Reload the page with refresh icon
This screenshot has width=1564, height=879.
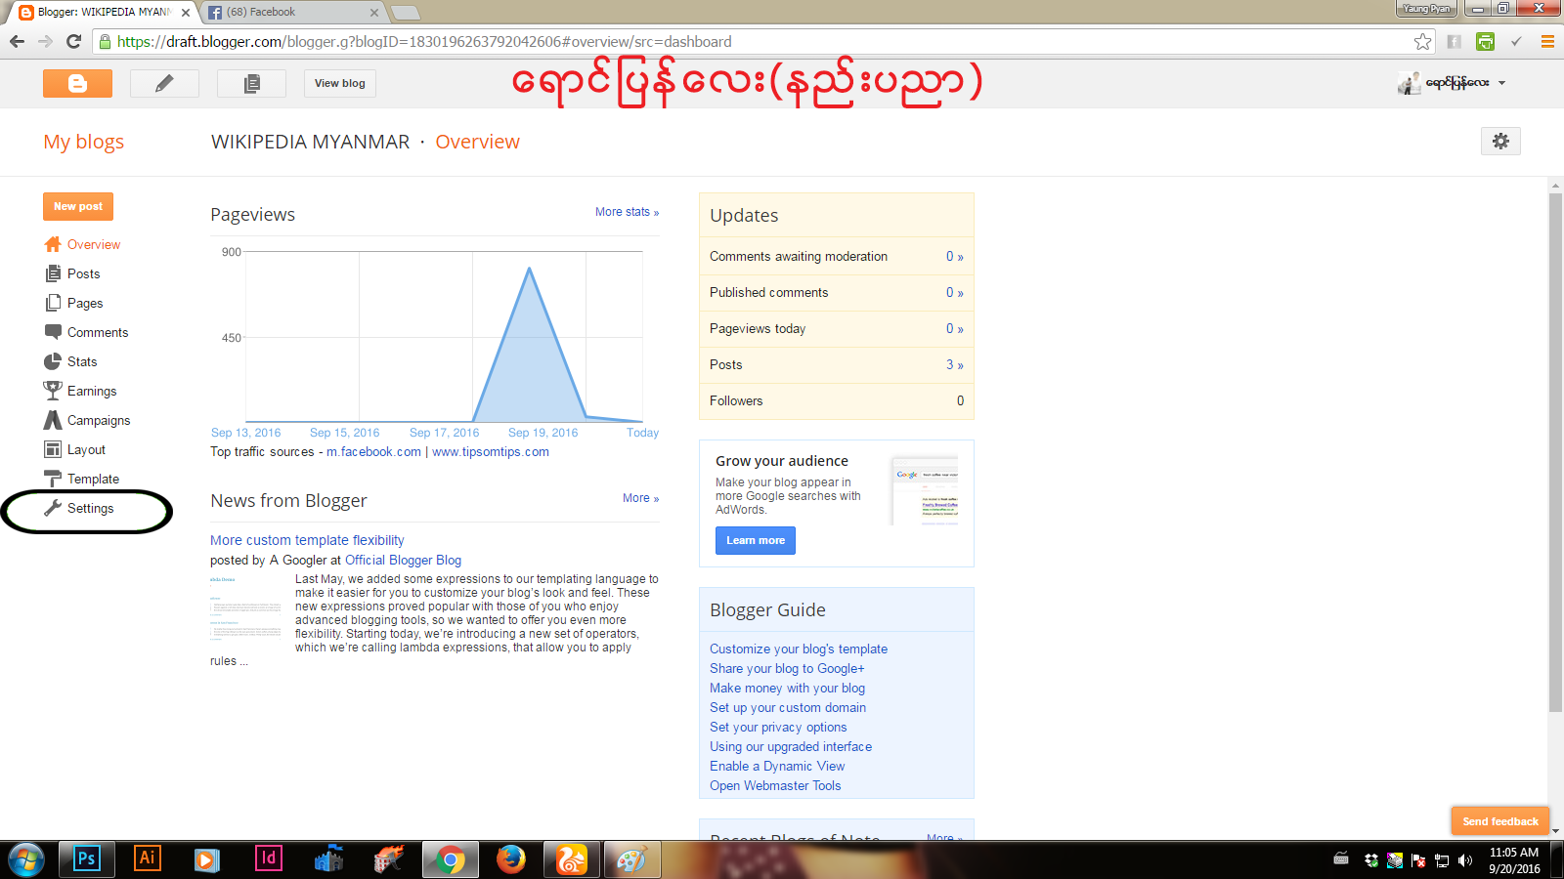(x=73, y=41)
